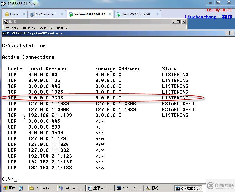
Task: Click local address 0.0.0.0:135
Action: (x=44, y=80)
